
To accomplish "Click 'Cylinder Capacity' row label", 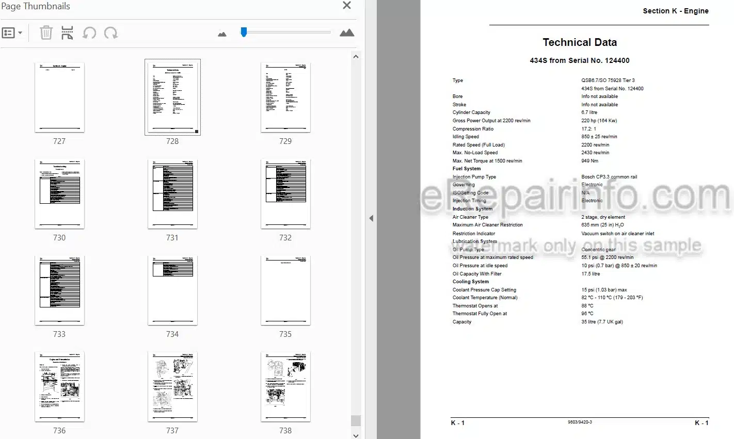I will 471,112.
